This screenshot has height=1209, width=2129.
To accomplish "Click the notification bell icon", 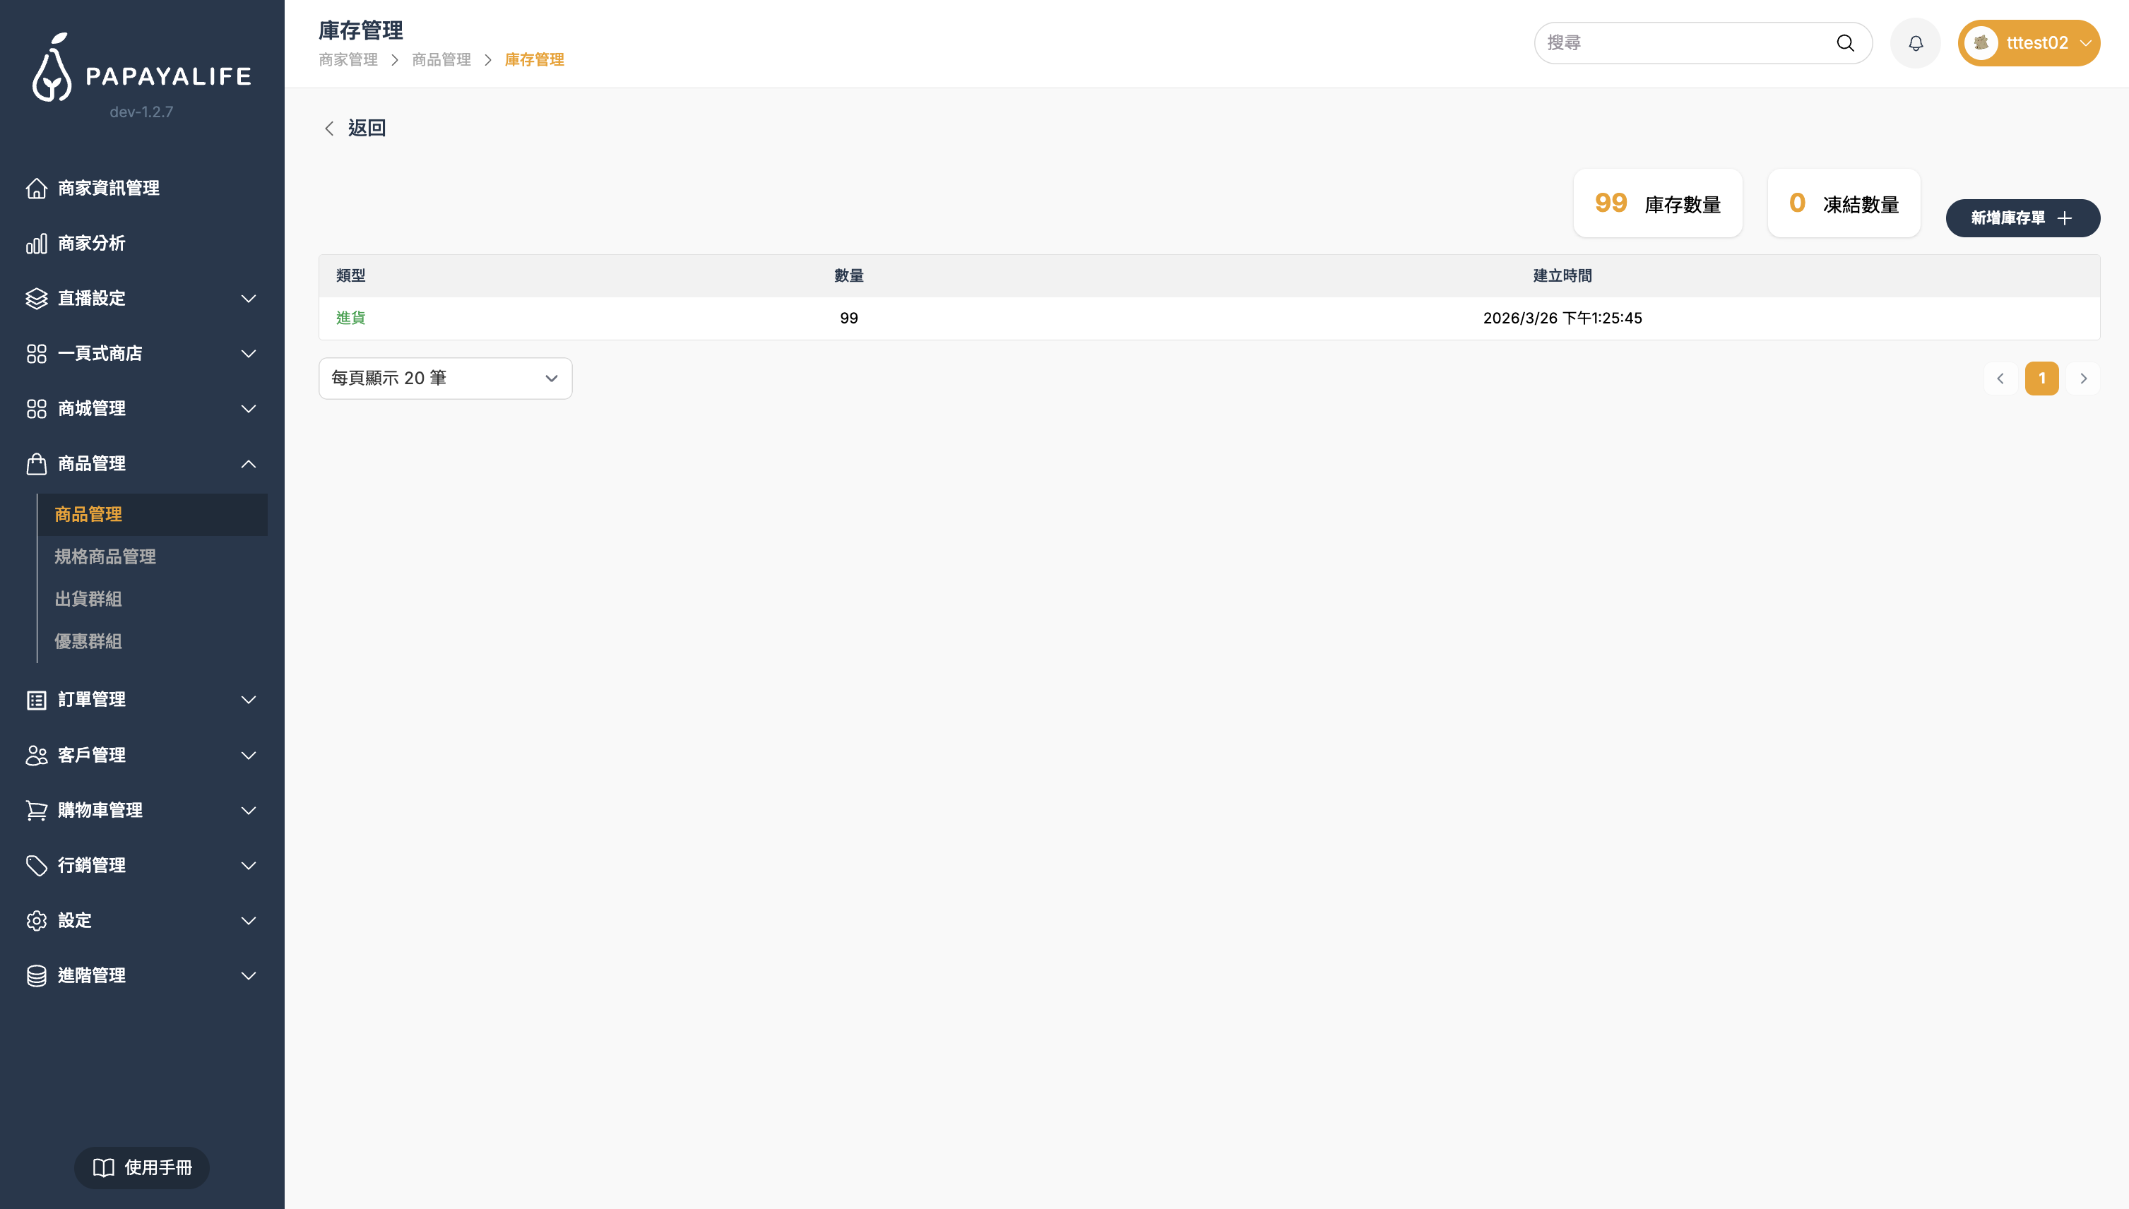I will coord(1915,43).
